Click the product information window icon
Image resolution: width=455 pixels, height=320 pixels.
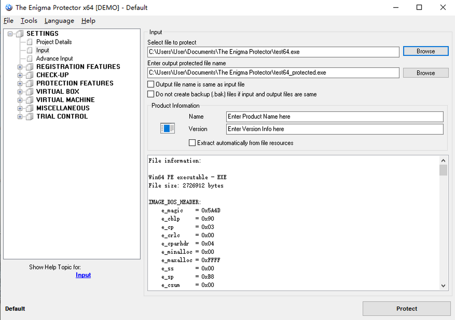click(x=167, y=128)
